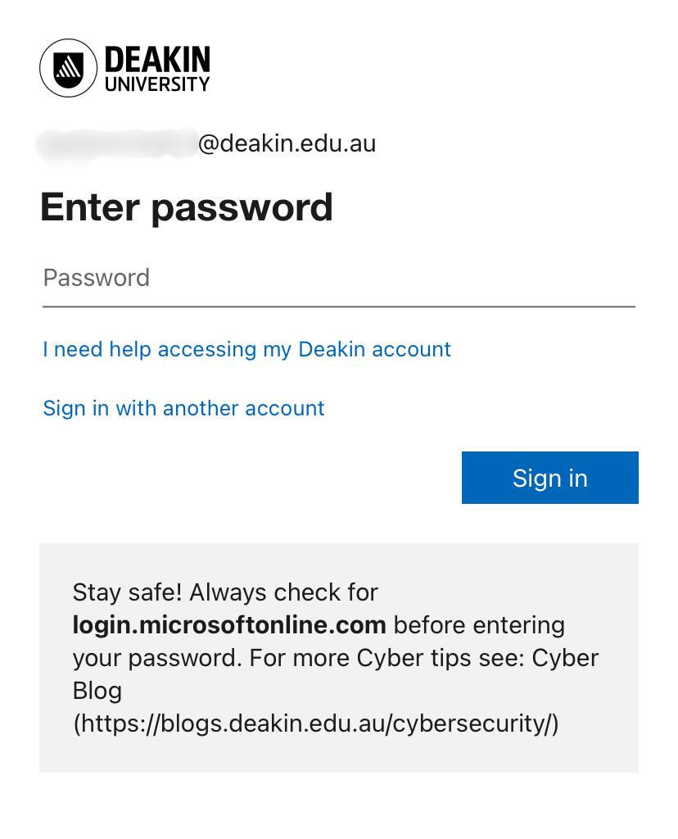Click the "Enter password" heading

pyautogui.click(x=186, y=207)
